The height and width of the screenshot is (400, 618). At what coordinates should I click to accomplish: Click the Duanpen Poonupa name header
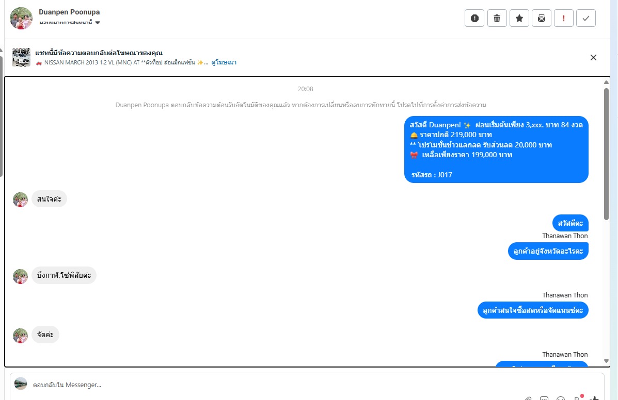point(69,12)
